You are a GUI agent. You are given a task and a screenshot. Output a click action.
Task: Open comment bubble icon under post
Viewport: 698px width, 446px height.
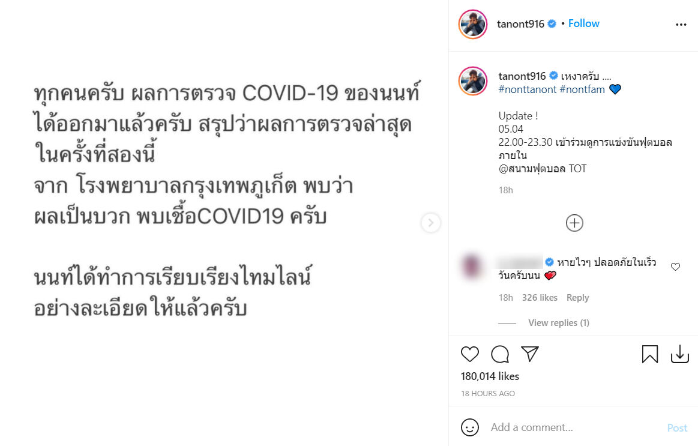500,354
